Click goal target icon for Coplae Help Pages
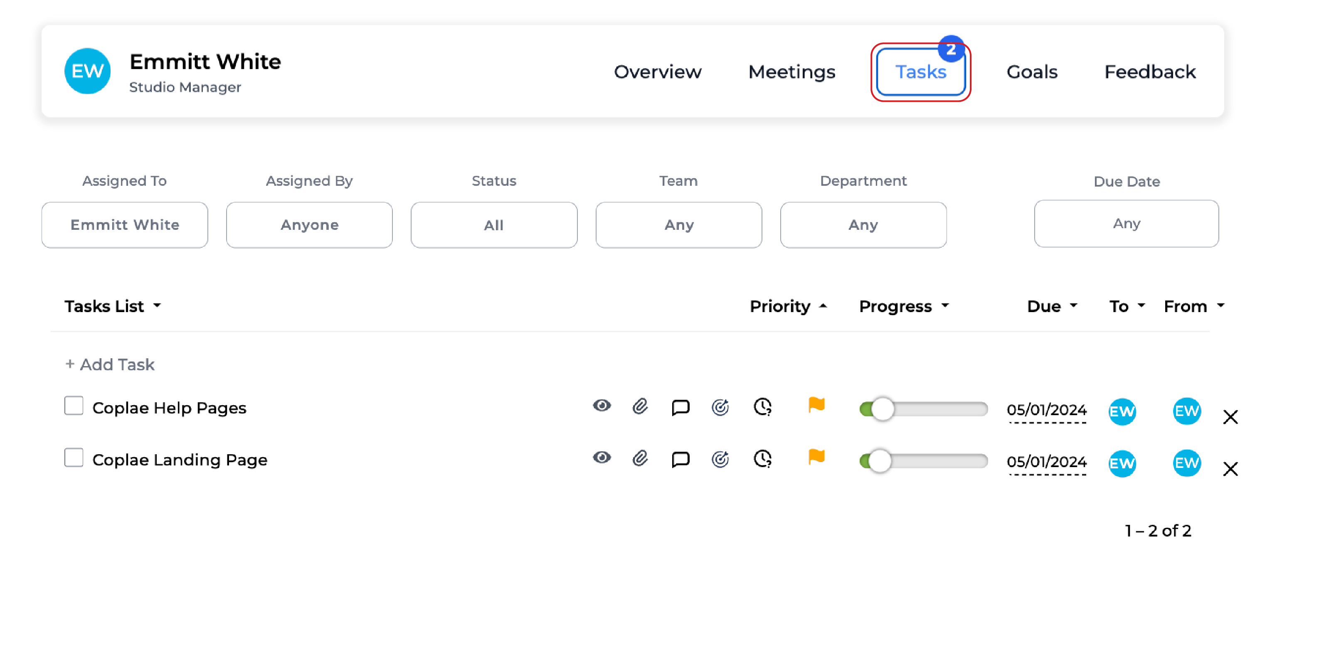1324x667 pixels. [x=720, y=408]
